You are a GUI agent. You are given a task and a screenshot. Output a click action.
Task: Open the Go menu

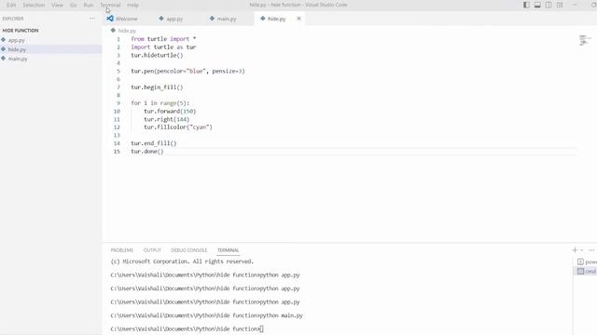point(74,5)
